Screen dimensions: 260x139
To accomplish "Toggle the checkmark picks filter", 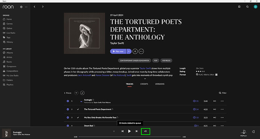I will pyautogui.click(x=83, y=93).
